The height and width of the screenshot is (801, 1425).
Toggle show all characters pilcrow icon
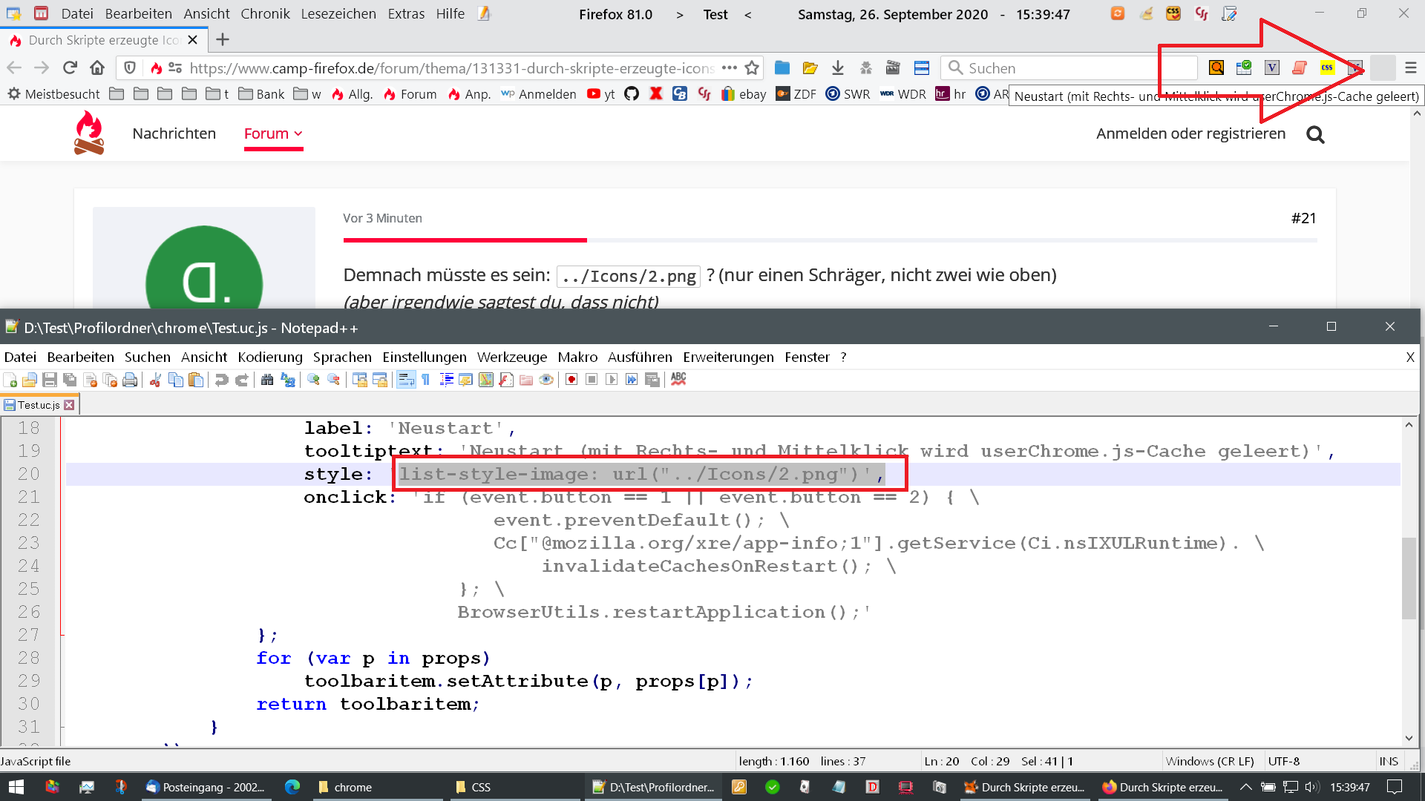coord(426,380)
